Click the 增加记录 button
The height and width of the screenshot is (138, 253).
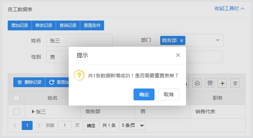[20, 25]
